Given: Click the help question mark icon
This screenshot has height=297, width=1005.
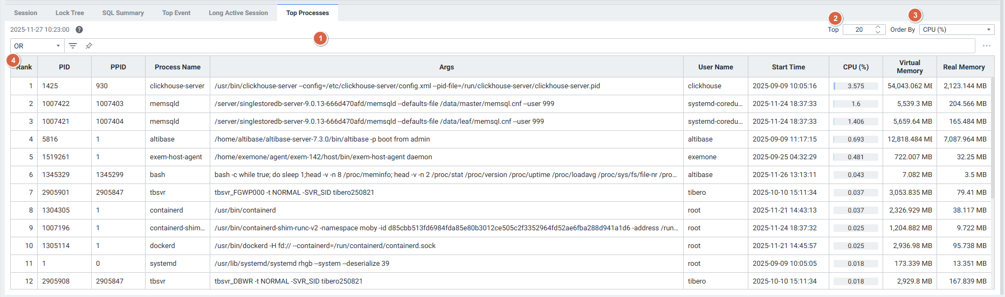Looking at the screenshot, I should coord(79,30).
